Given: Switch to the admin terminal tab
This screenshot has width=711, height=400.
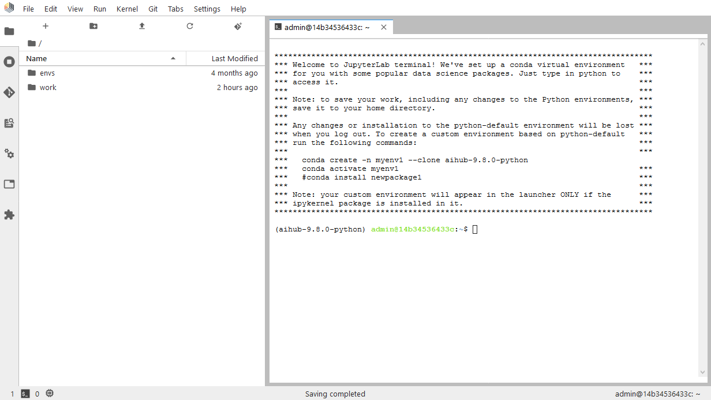Looking at the screenshot, I should coord(327,27).
